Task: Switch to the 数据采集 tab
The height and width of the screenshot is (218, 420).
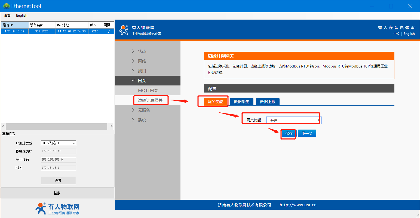Action: pyautogui.click(x=241, y=102)
